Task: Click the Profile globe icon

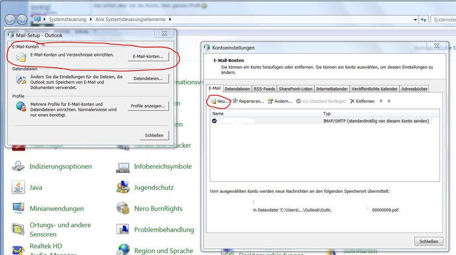Action: click(21, 106)
